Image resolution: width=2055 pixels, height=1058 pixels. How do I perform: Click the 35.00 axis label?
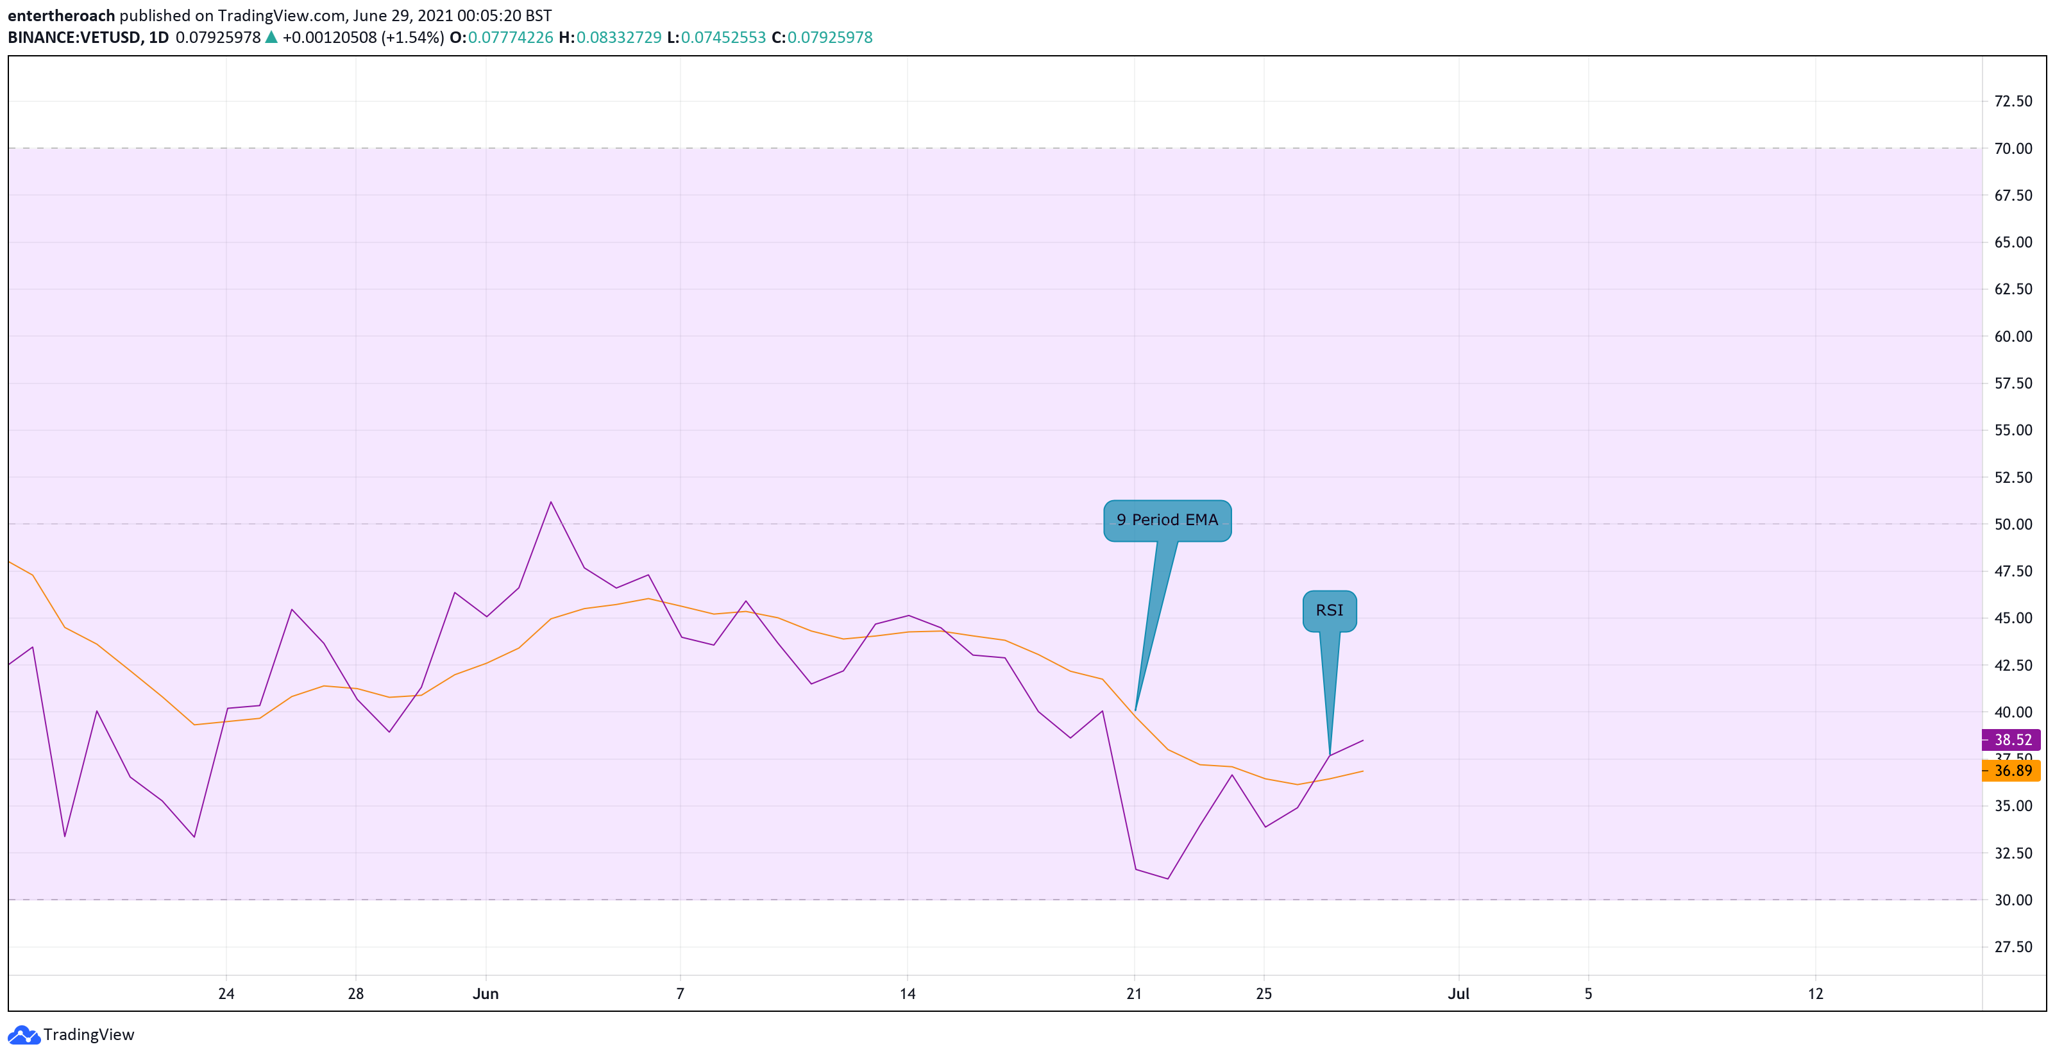pyautogui.click(x=2013, y=806)
